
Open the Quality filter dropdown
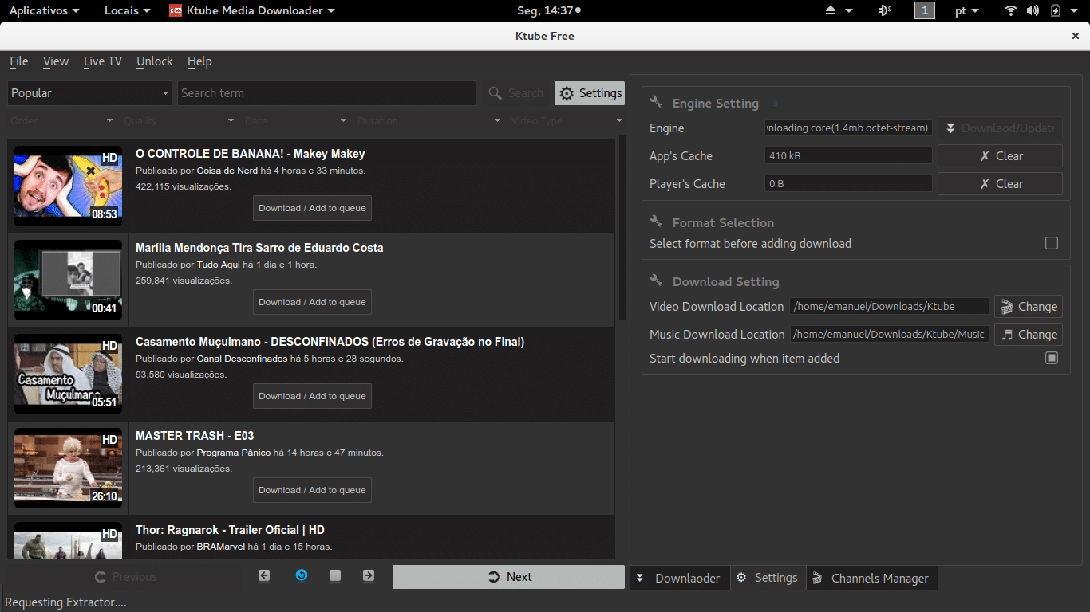179,120
